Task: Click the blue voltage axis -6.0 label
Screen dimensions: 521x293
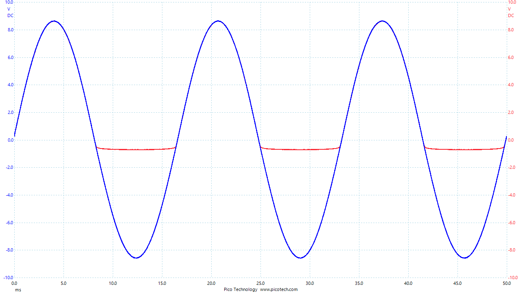Action: coord(10,223)
